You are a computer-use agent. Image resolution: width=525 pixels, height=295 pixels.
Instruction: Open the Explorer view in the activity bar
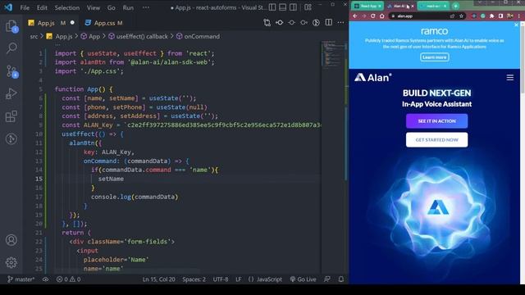click(11, 26)
